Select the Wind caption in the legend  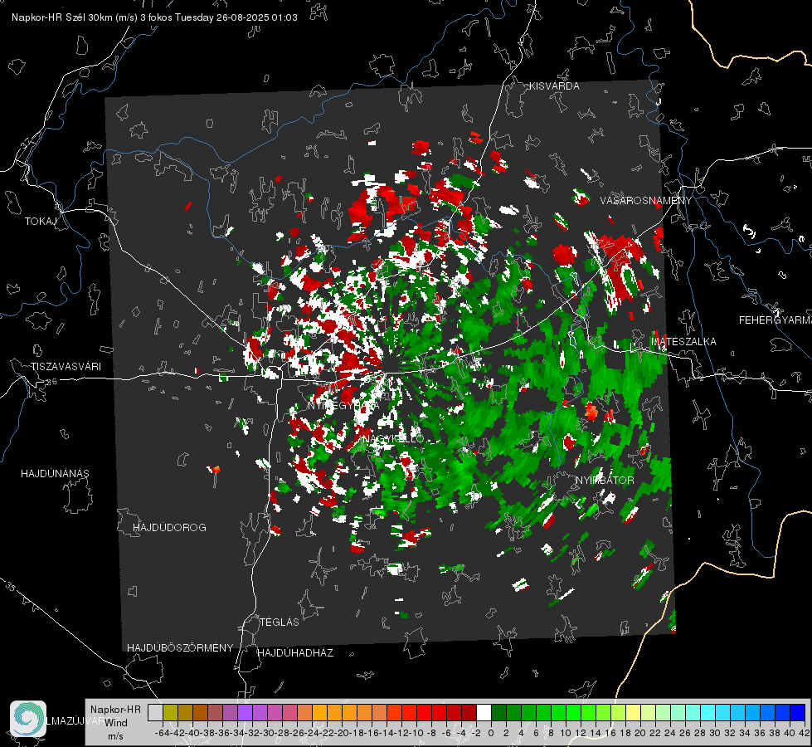click(x=116, y=723)
